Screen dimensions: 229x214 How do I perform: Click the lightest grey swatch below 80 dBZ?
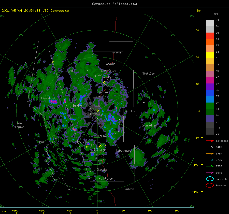210,23
